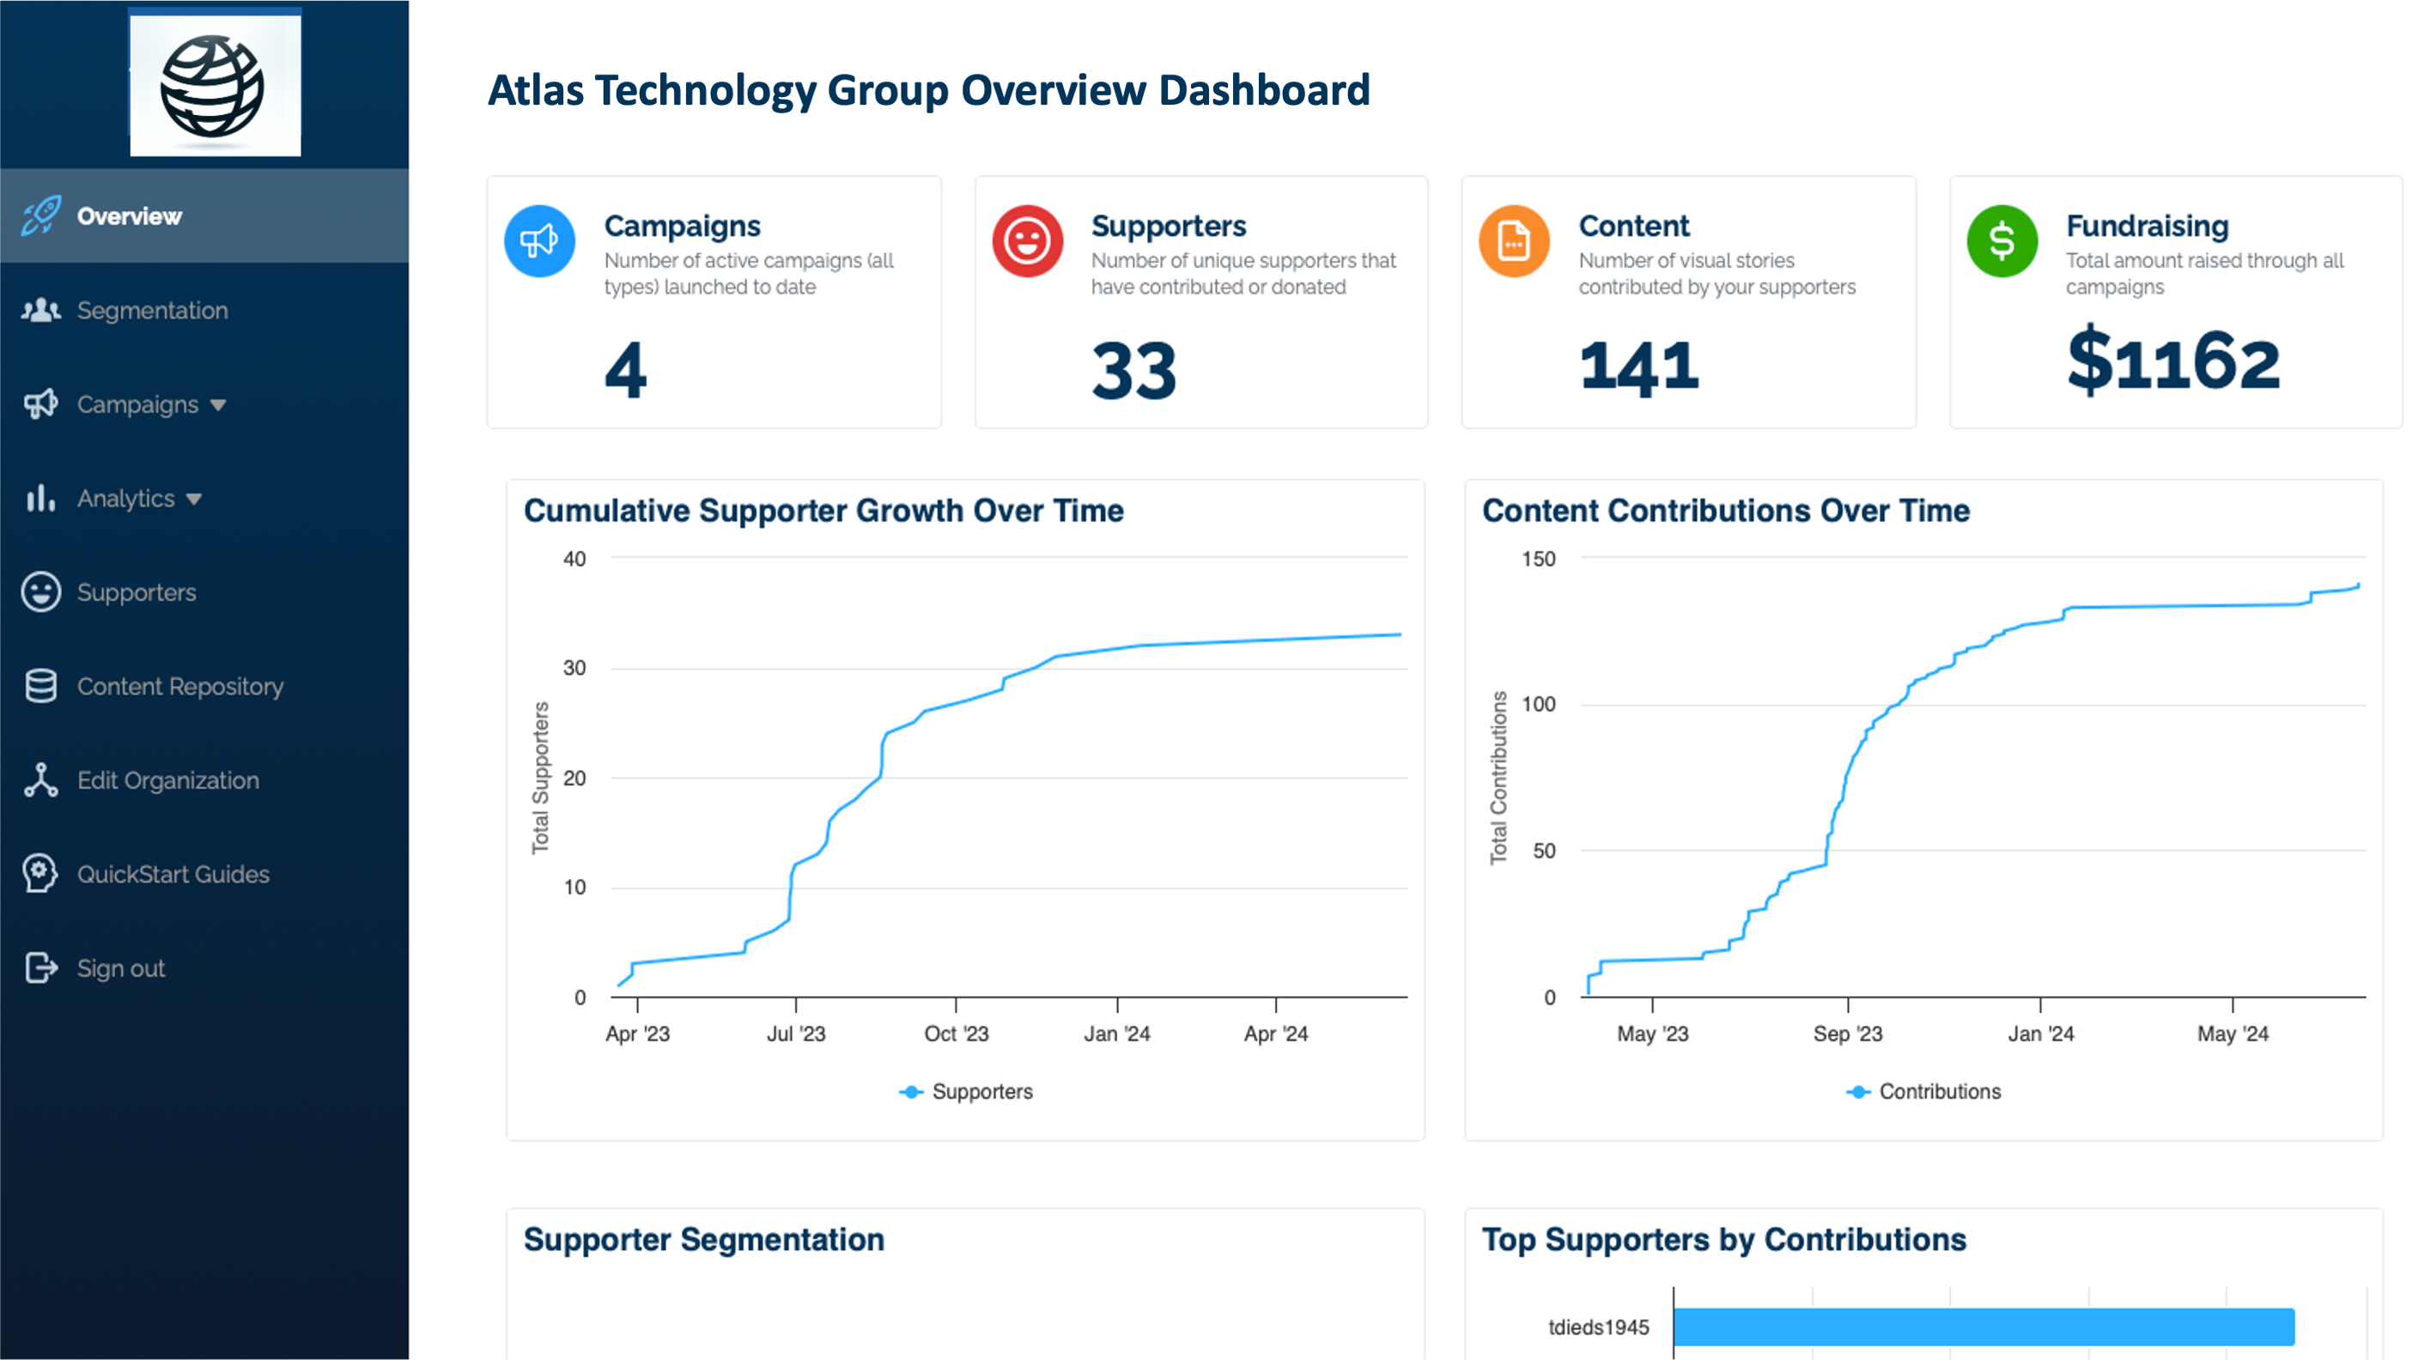Click the rocket Overview icon
This screenshot has width=2412, height=1365.
pyautogui.click(x=41, y=215)
